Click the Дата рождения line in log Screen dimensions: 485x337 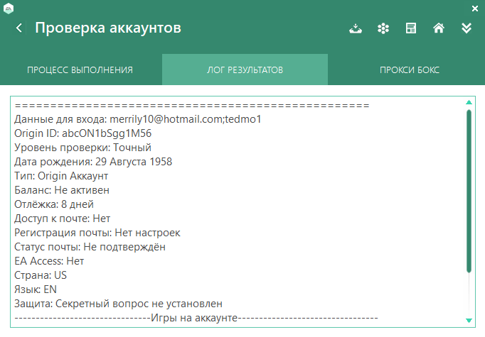[x=93, y=162]
